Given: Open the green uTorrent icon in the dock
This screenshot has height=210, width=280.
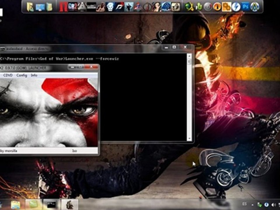Looking at the screenshot, I should click(x=198, y=7).
